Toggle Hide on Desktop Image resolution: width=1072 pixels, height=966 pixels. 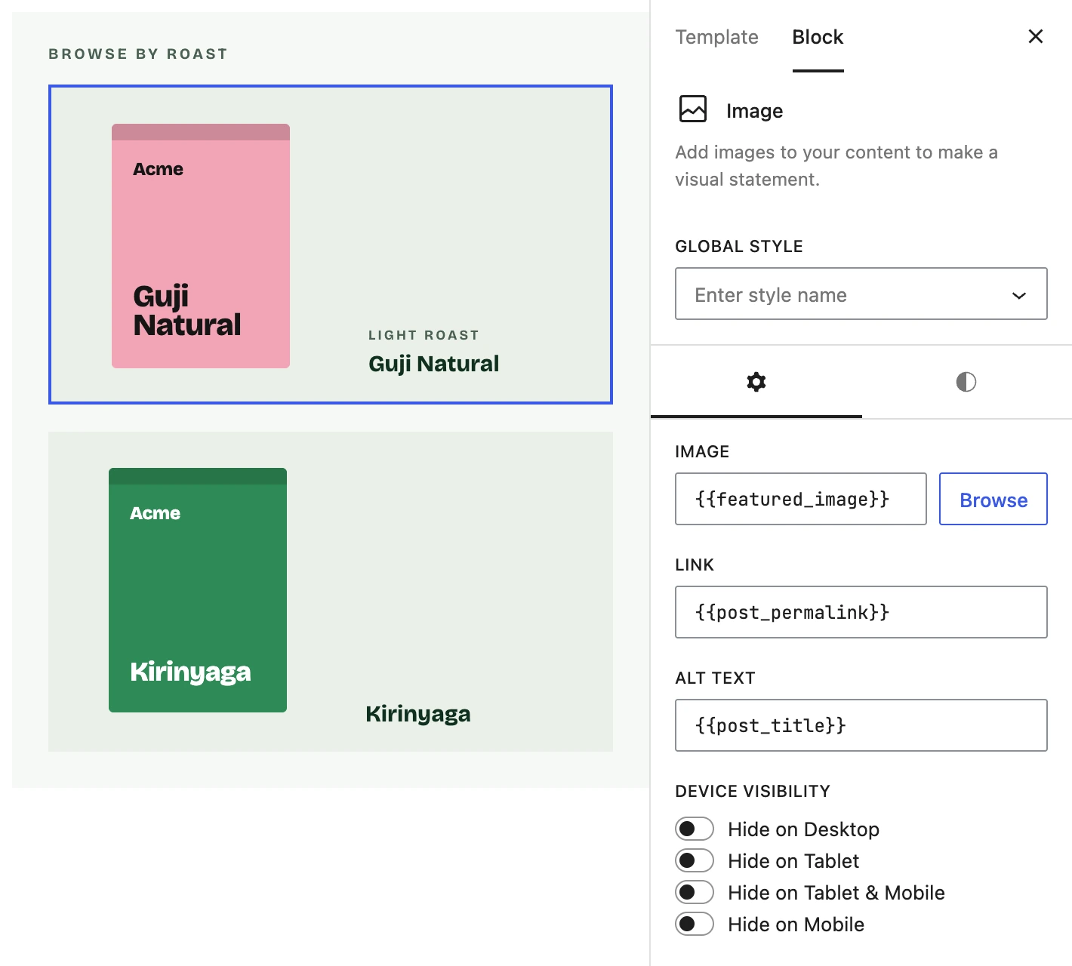pyautogui.click(x=695, y=829)
